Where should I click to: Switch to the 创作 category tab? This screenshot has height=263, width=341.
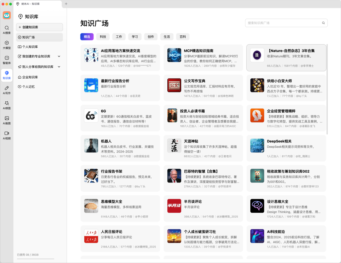(151, 37)
